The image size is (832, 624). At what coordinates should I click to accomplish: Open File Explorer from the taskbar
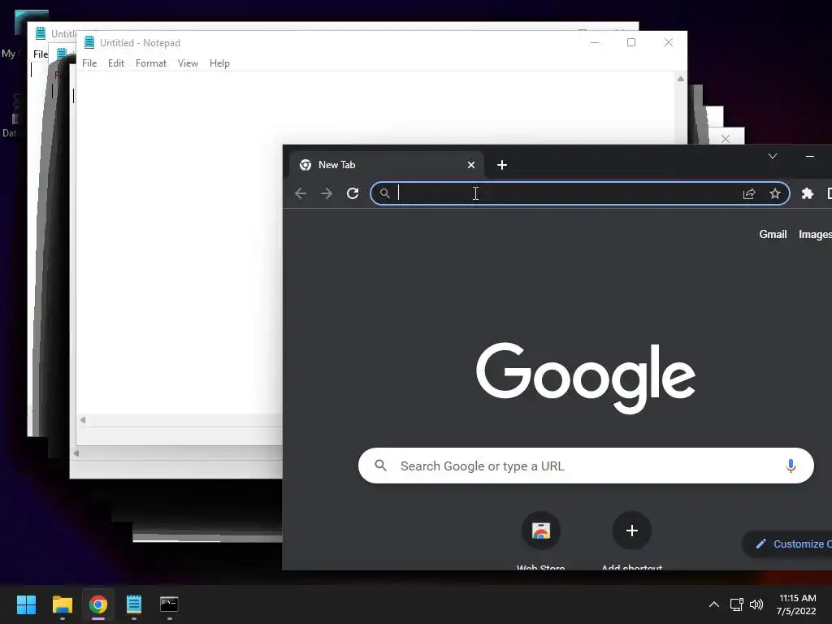(62, 604)
